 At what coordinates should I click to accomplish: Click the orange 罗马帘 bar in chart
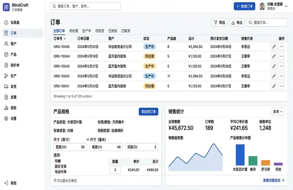pos(266,163)
